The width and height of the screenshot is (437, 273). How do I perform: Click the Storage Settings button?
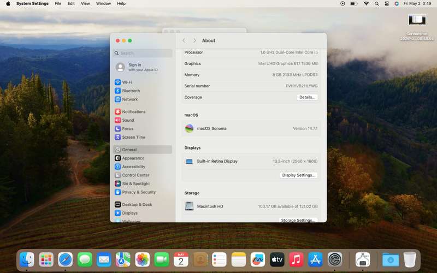[x=298, y=220]
